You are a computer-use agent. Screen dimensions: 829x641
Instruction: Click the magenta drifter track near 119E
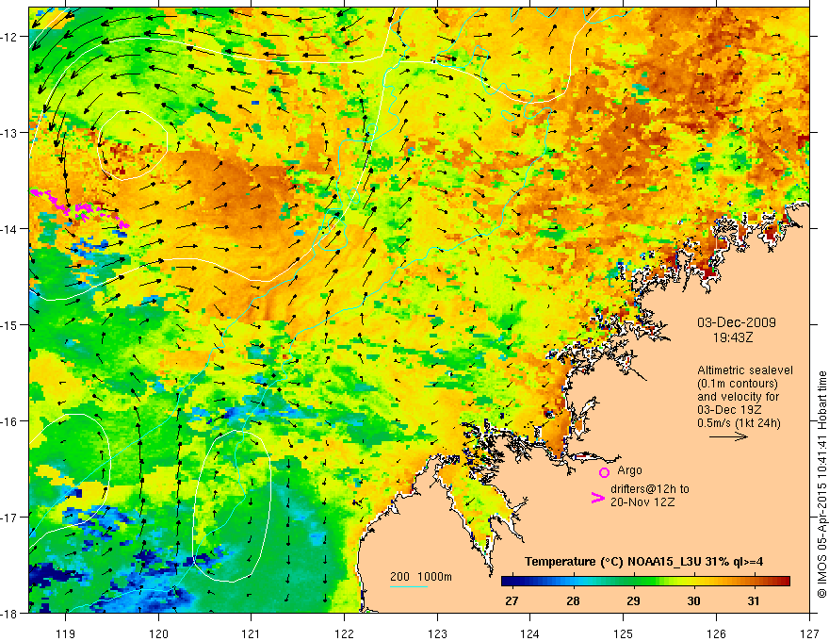point(79,209)
